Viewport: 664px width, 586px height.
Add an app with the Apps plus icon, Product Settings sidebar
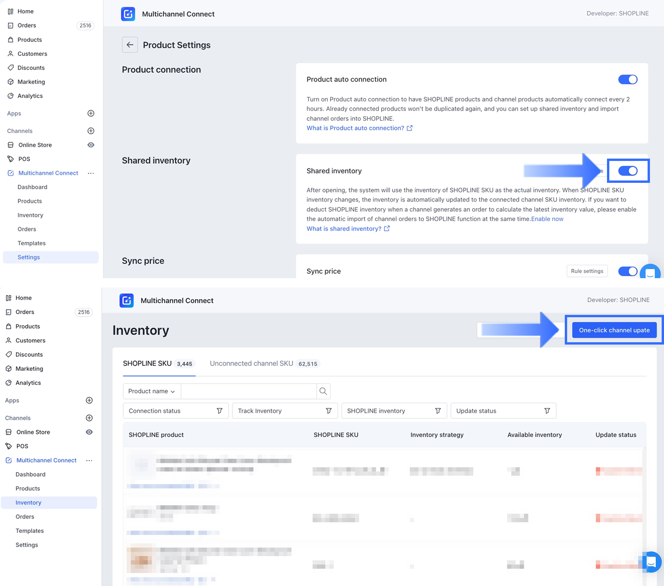pos(91,113)
